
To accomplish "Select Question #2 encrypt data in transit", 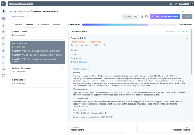I will pyautogui.click(x=37, y=55).
